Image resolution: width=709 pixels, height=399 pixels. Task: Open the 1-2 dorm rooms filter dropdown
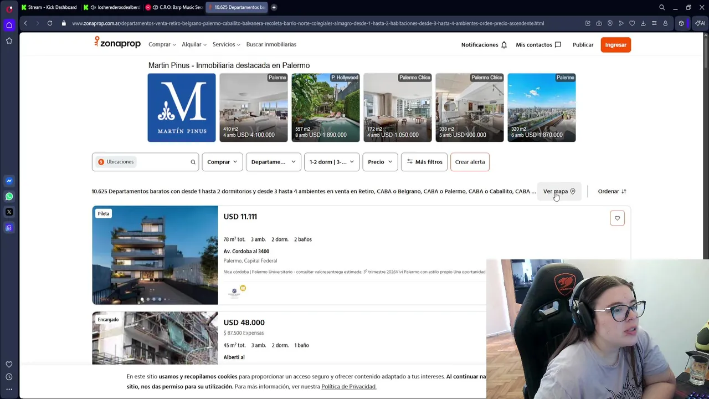[331, 162]
